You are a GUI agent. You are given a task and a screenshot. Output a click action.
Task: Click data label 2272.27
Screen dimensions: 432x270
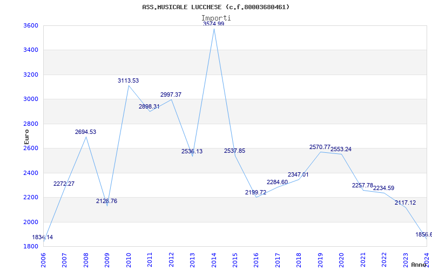coord(64,184)
